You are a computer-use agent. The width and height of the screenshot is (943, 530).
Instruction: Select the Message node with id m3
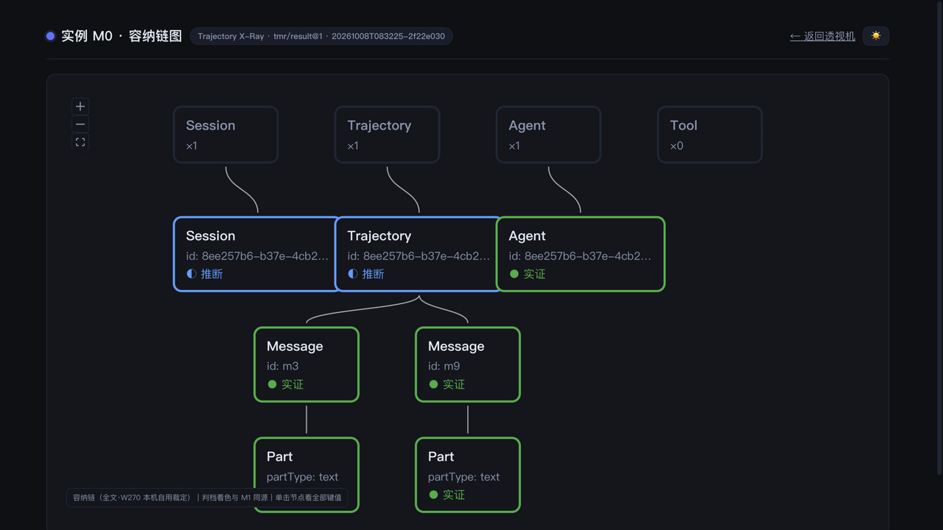coord(306,364)
